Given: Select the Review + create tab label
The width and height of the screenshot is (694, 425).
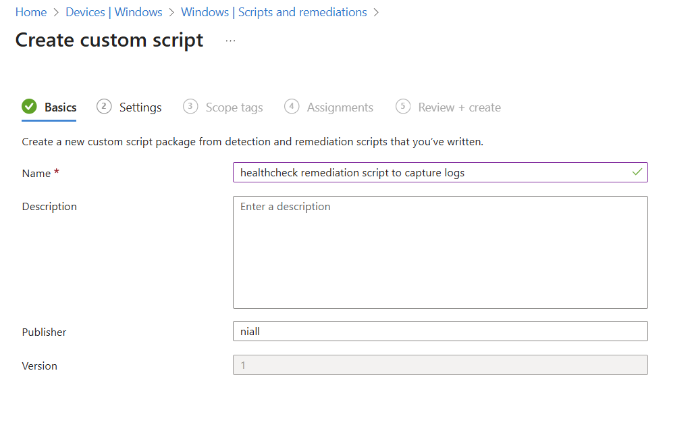Looking at the screenshot, I should tap(459, 107).
